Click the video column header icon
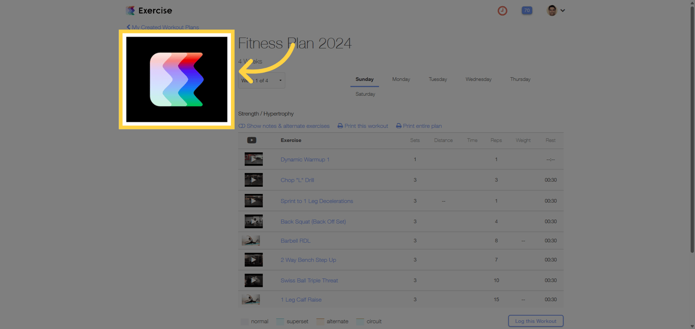The height and width of the screenshot is (329, 695). coord(251,140)
